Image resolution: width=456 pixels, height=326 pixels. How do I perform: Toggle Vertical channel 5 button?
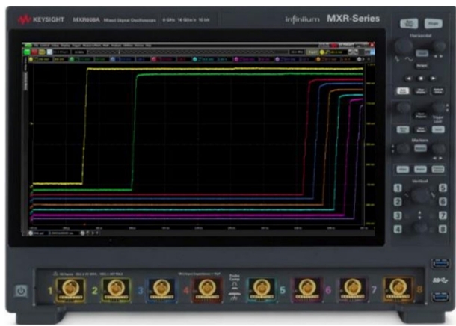pyautogui.click(x=443, y=188)
